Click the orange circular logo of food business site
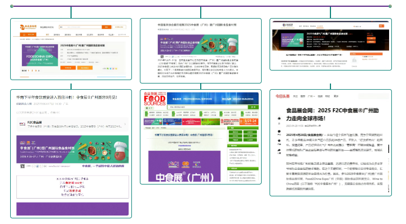Image resolution: width=406 pixels, height=224 pixels. point(23,27)
